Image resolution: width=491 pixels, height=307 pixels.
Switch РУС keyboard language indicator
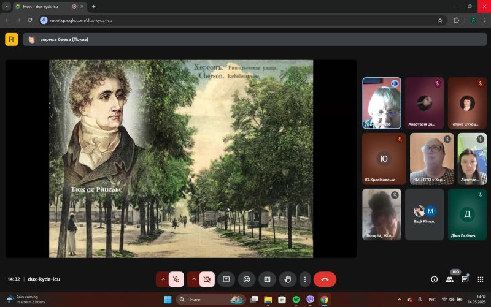click(x=432, y=300)
